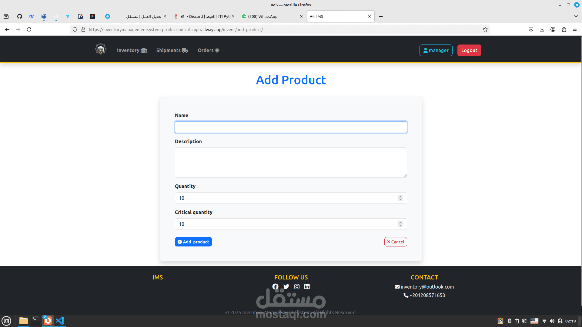Viewport: 582px width, 327px height.
Task: Click the Quantity field spinner arrows
Action: click(x=400, y=198)
